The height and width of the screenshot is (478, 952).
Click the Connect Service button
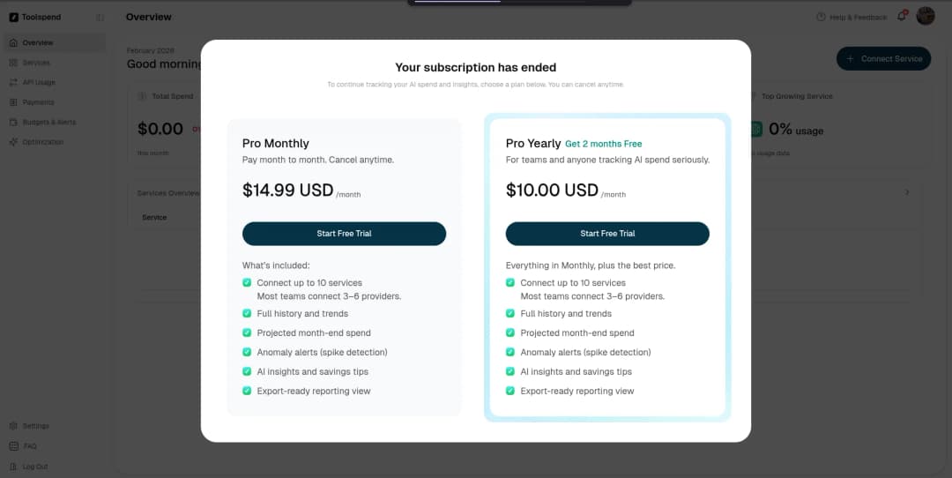pyautogui.click(x=883, y=59)
